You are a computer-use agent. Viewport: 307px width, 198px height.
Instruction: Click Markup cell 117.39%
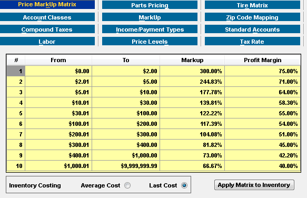point(192,124)
